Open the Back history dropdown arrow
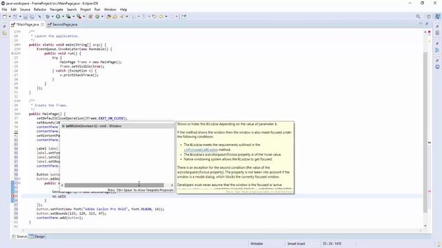Image resolution: width=442 pixels, height=248 pixels. click(166, 17)
